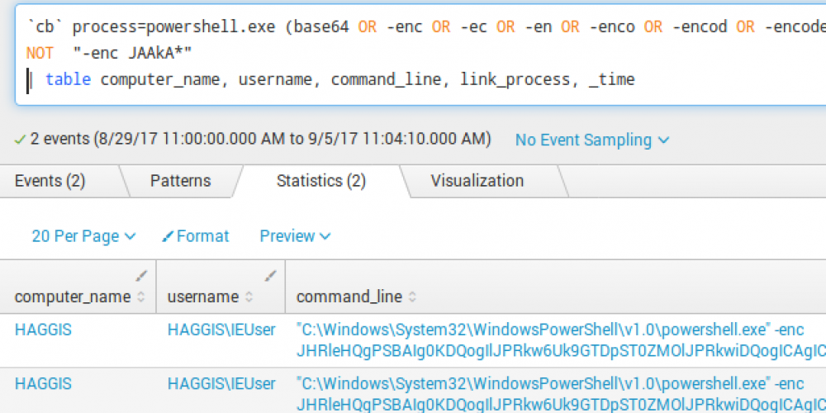The image size is (826, 413).
Task: Open the 20 Per Page dropdown
Action: pyautogui.click(x=83, y=236)
